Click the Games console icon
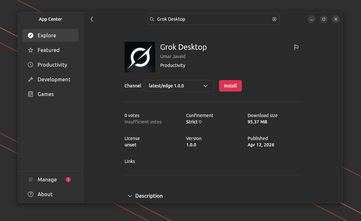 [x=31, y=94]
